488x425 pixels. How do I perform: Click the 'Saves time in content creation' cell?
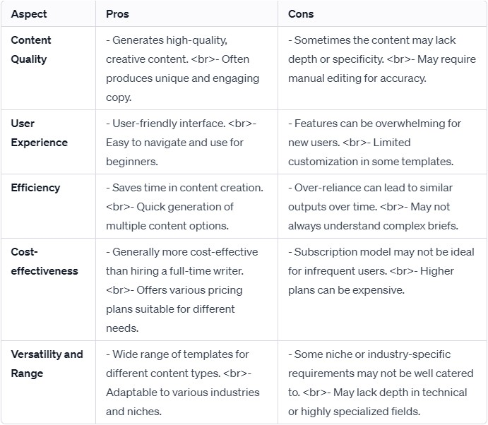point(186,206)
